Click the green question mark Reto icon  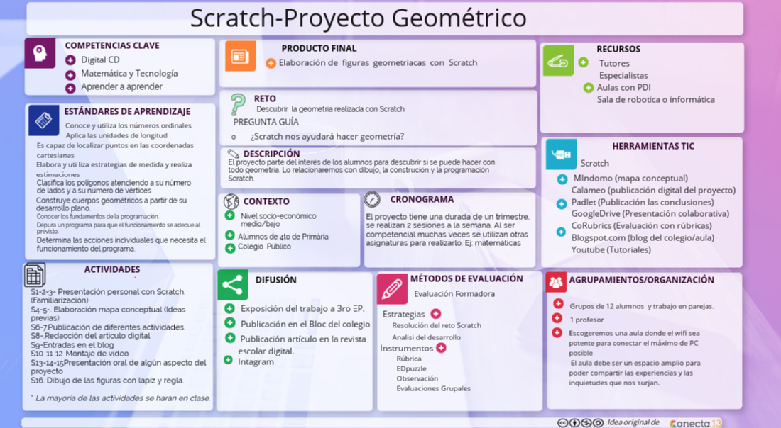coord(238,105)
